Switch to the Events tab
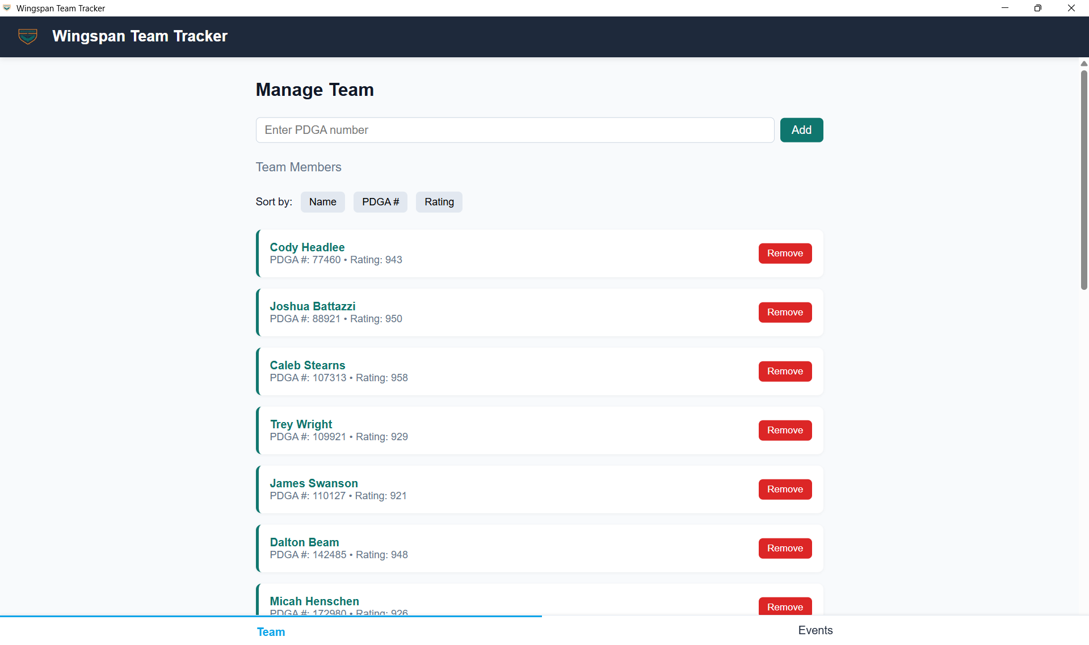The width and height of the screenshot is (1089, 645). (x=815, y=630)
